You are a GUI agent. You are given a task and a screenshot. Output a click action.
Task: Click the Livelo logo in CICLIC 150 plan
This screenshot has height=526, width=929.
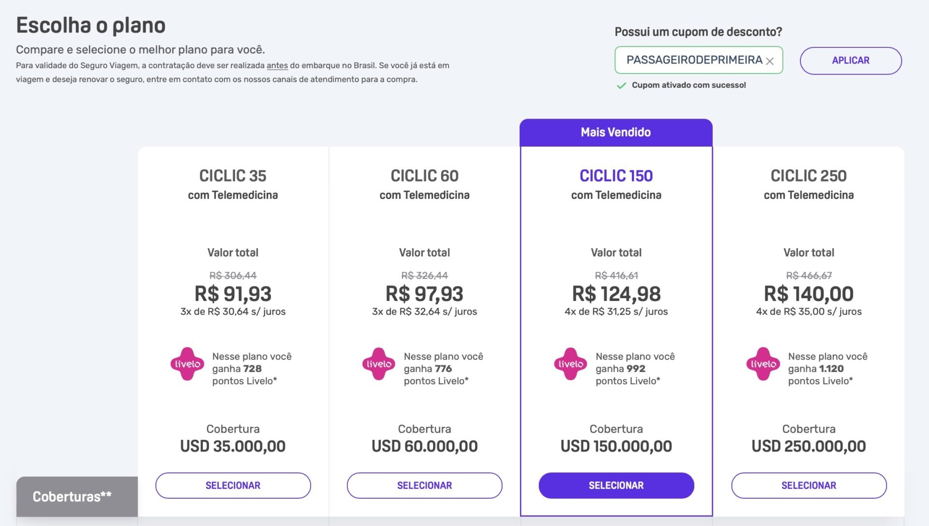[571, 364]
